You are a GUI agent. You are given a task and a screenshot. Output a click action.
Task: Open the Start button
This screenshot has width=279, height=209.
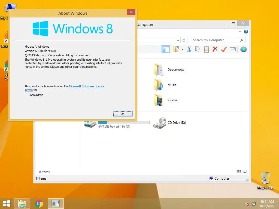click(7, 204)
